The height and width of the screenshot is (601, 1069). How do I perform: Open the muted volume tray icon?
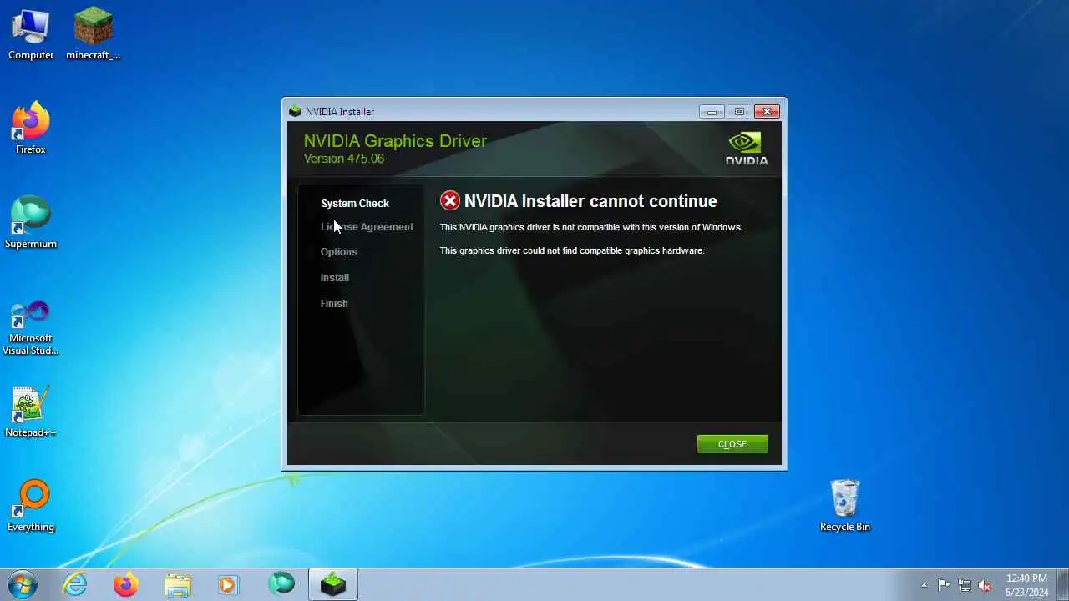click(x=985, y=585)
